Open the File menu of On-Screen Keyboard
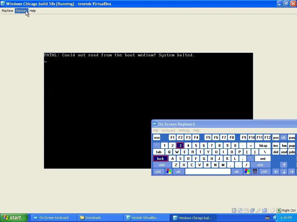This screenshot has width=297, height=222. 156,130
